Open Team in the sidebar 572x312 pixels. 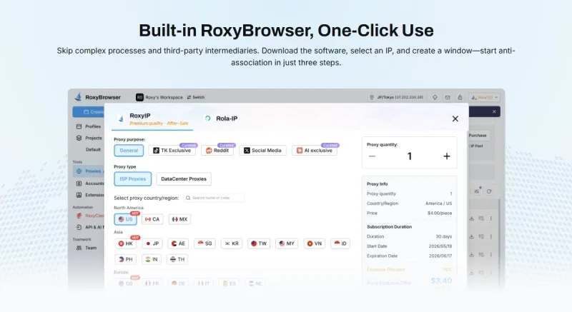(x=87, y=248)
